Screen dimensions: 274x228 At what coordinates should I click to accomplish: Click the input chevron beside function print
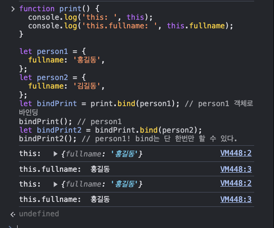pos(13,9)
